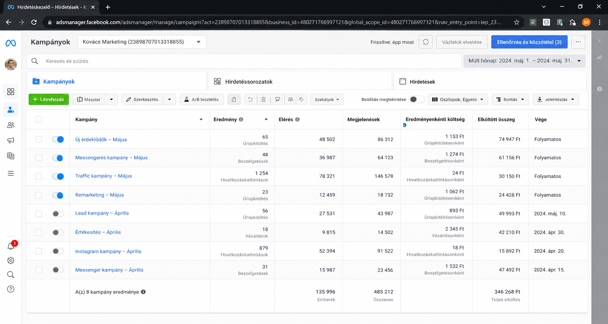Open the Kovács Marketing account dropdown
This screenshot has width=608, height=324.
click(x=142, y=42)
